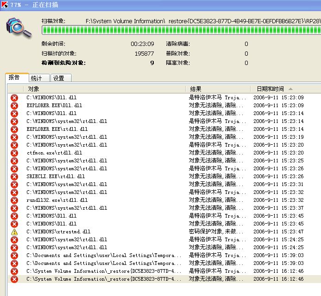321x296 pixels.
Task: Click error icon of highlighted System Volume row
Action: (14, 279)
